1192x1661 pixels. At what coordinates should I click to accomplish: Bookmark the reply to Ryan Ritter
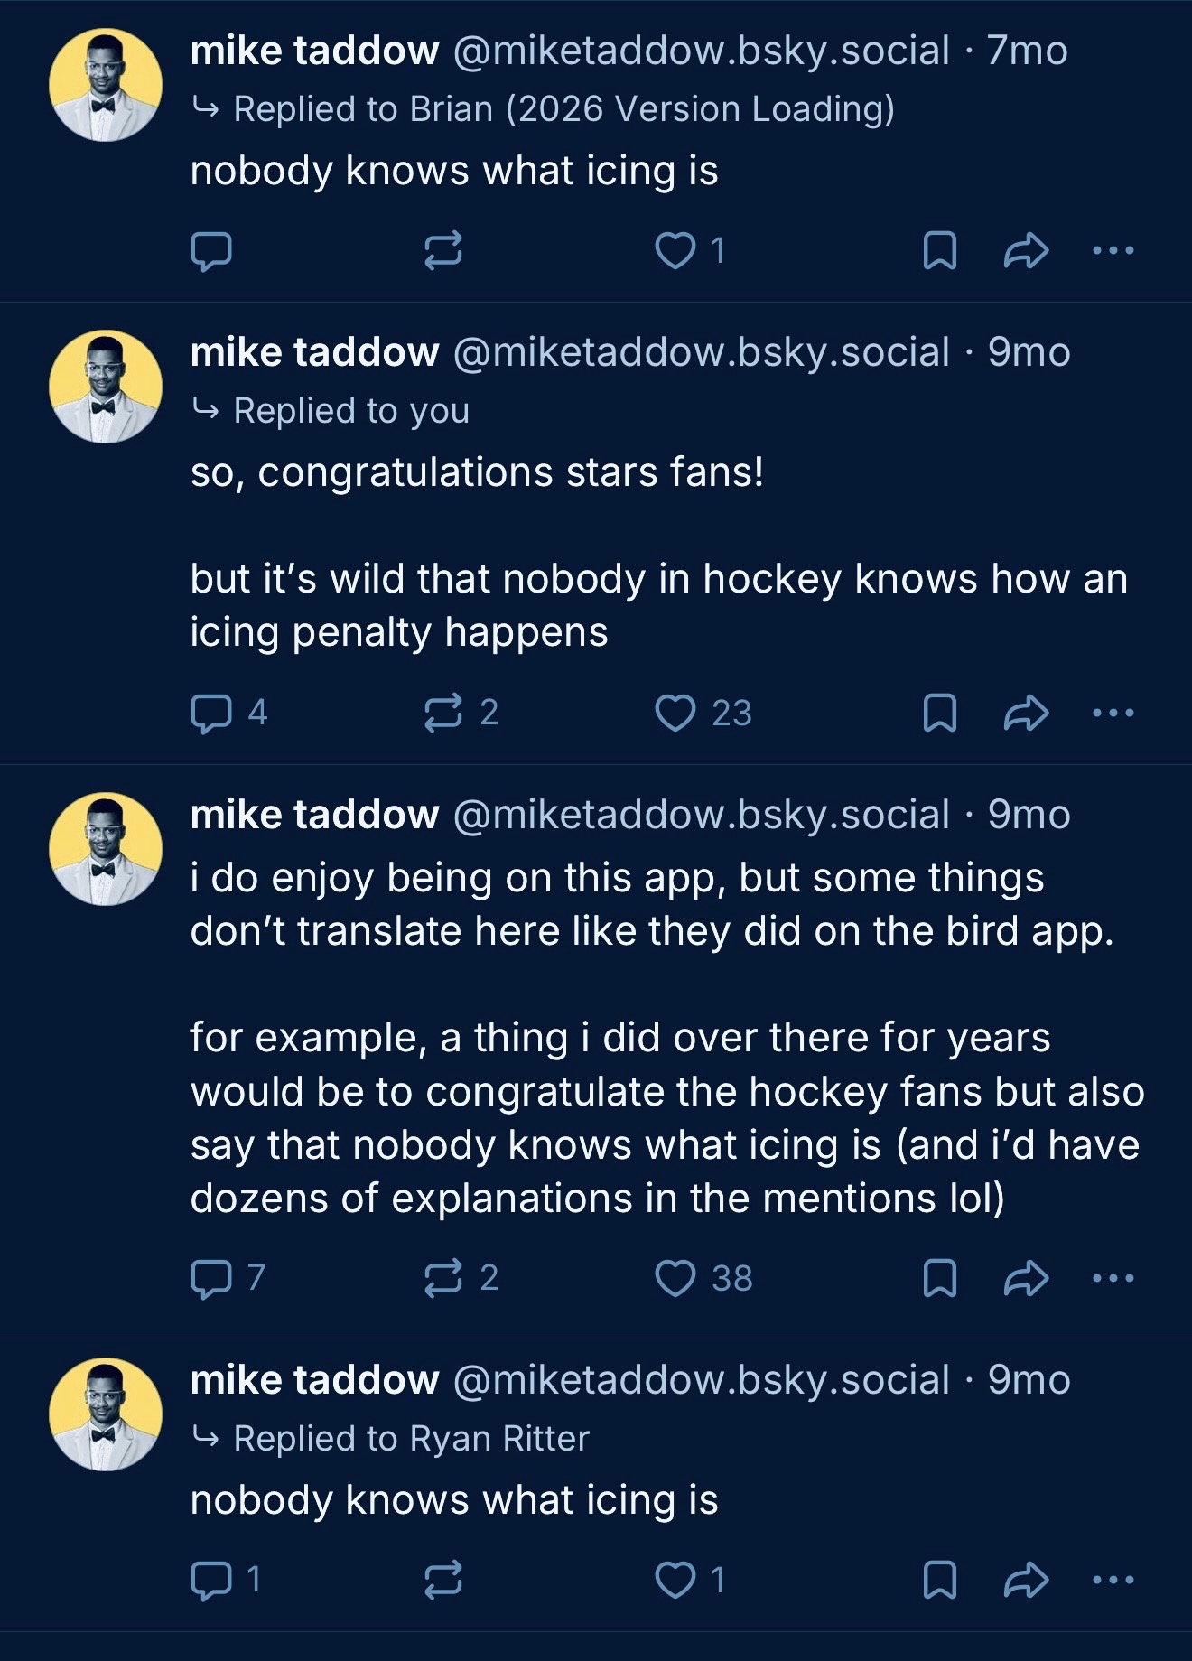[x=940, y=1580]
